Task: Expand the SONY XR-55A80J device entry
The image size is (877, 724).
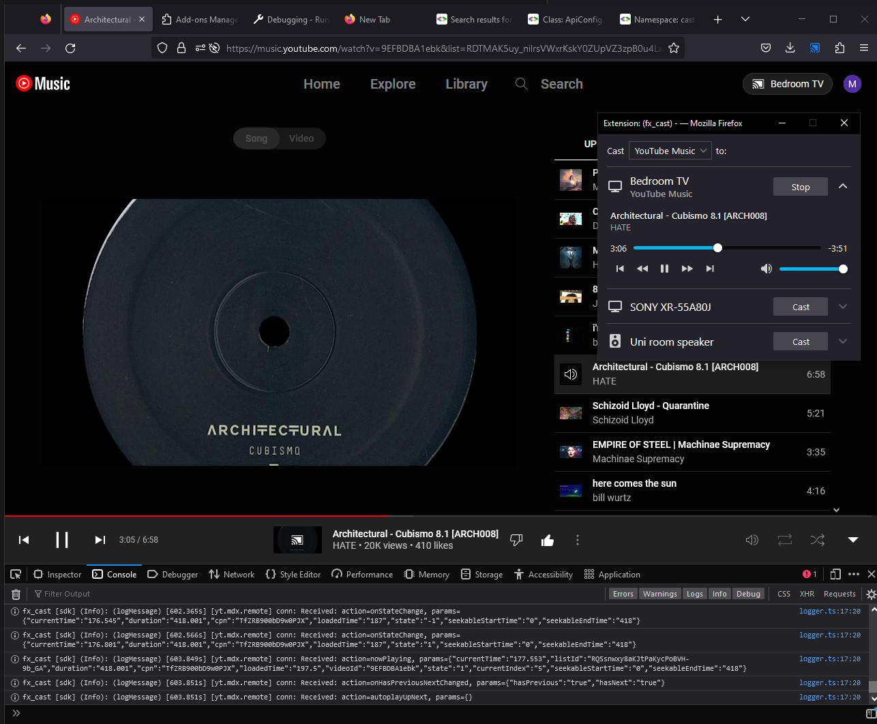Action: 843,307
